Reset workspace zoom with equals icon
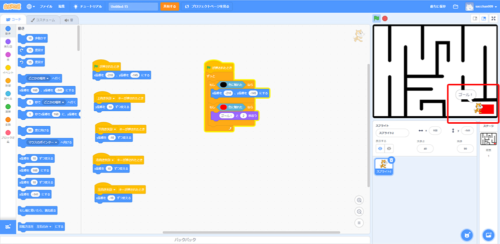 359,223
